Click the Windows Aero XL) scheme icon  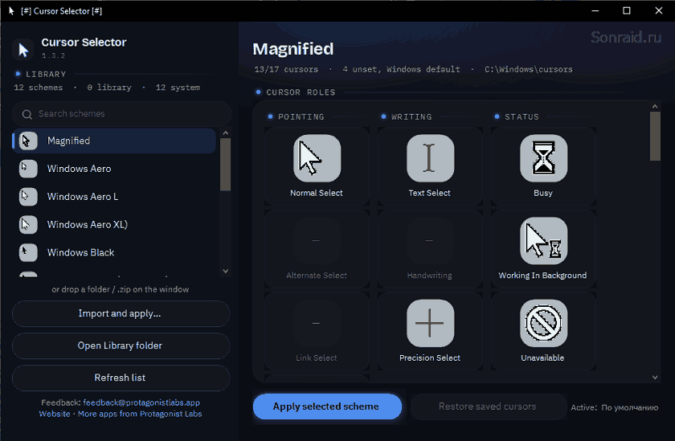coord(28,225)
